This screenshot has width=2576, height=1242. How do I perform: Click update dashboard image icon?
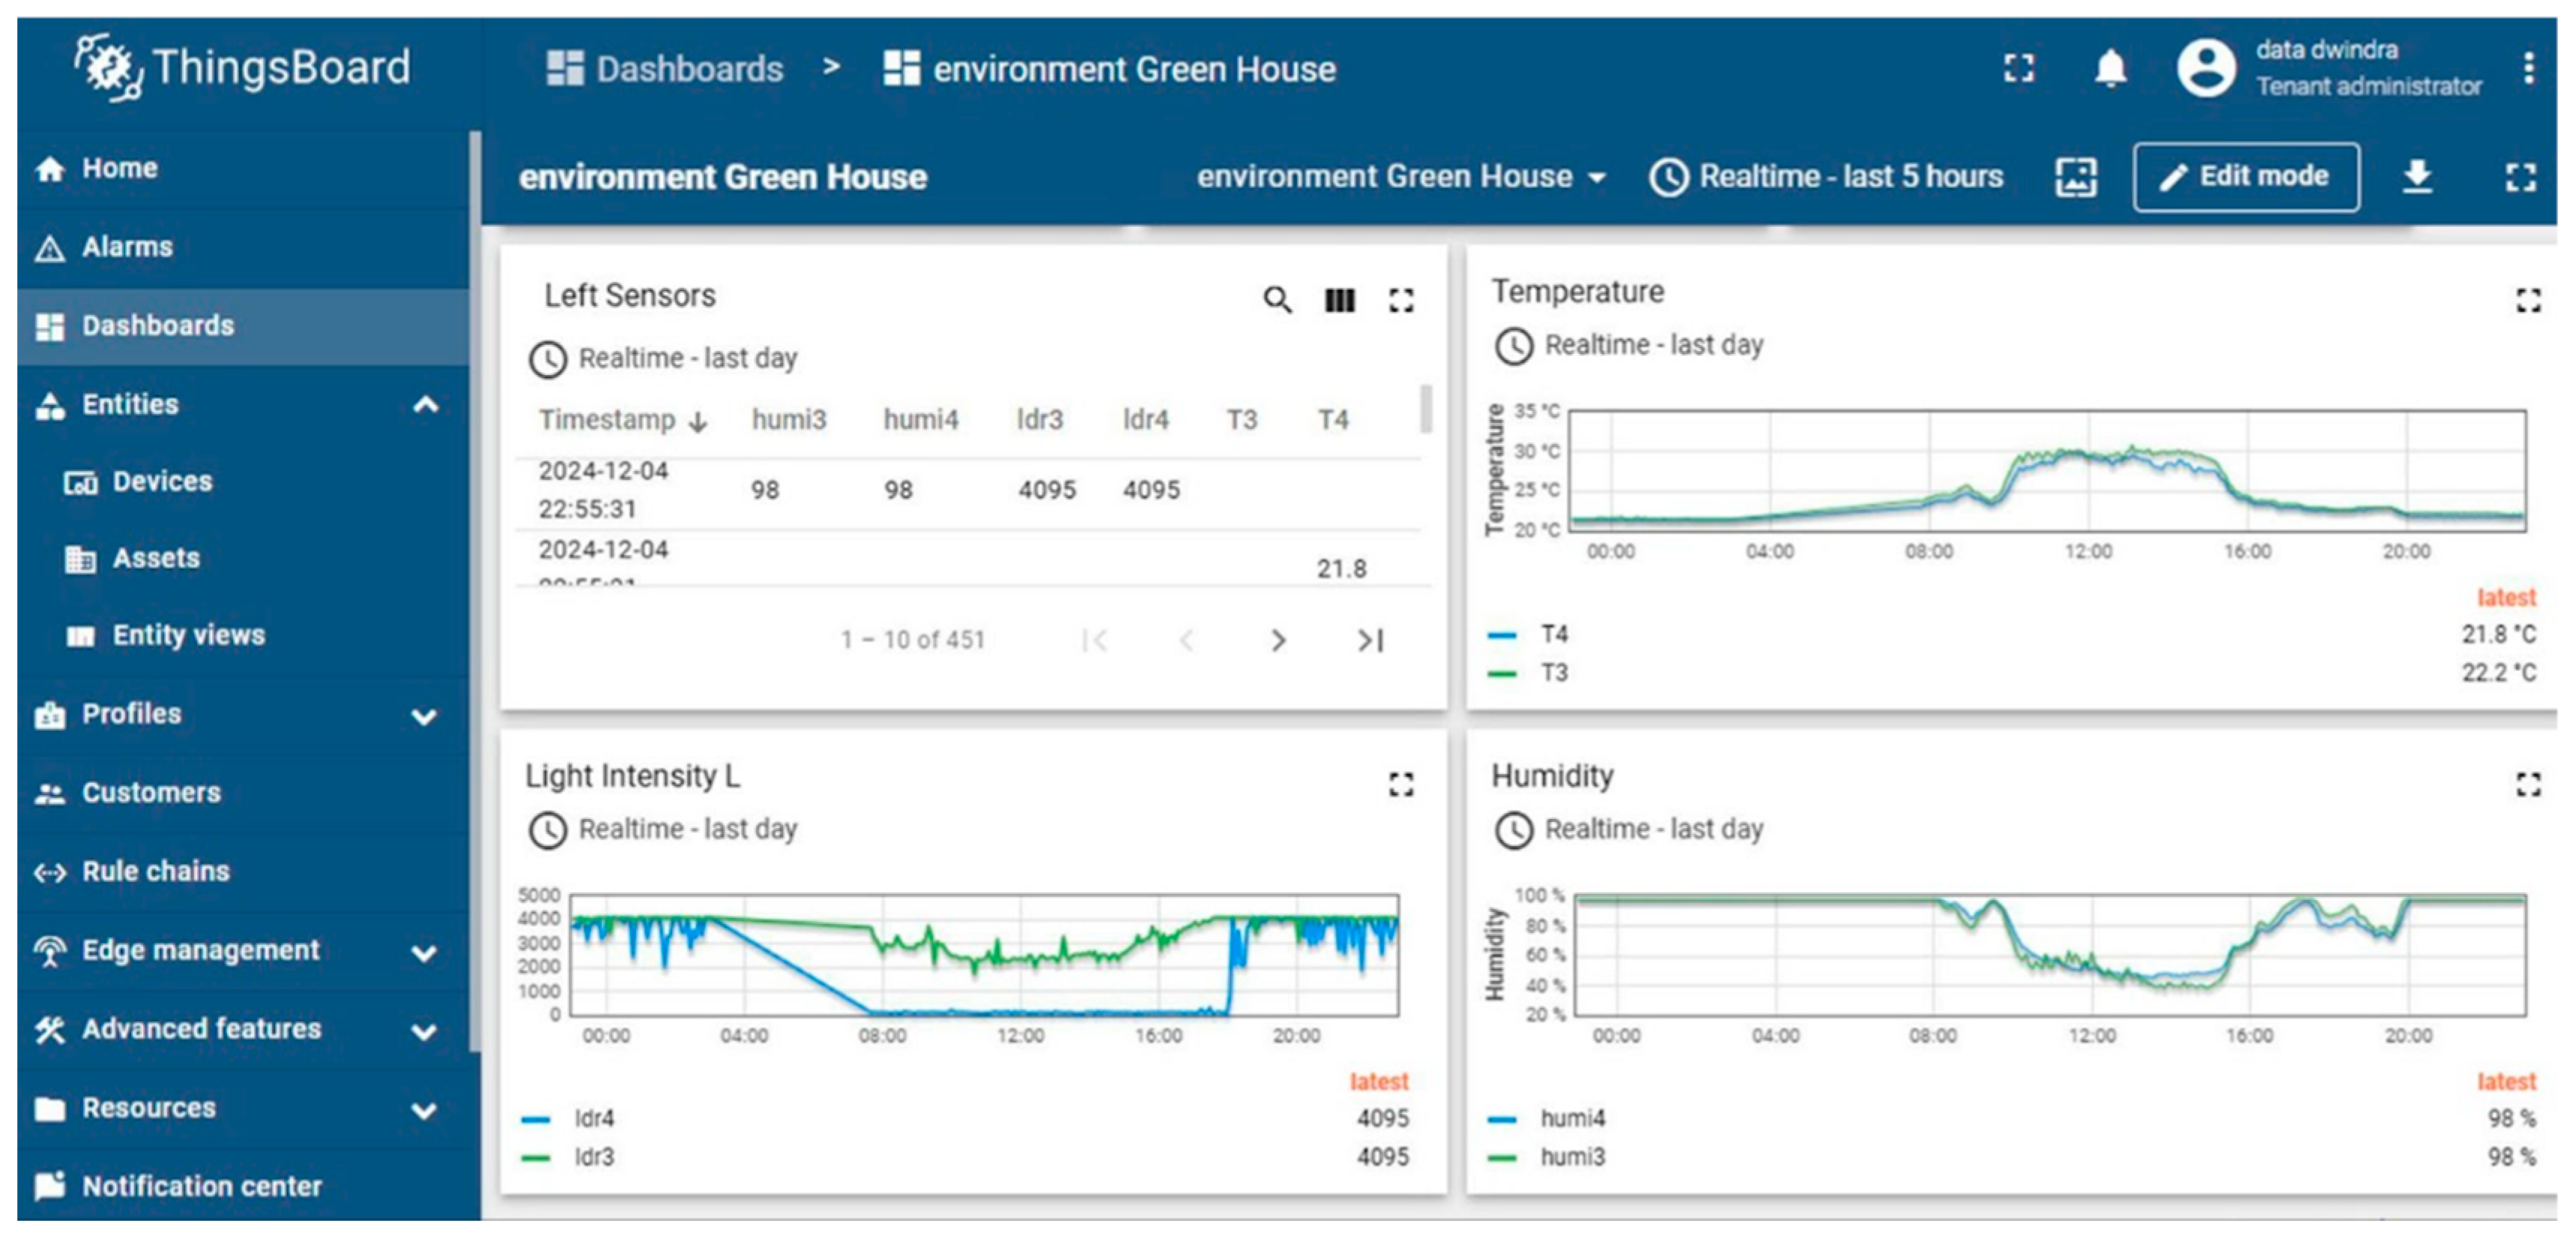2075,177
